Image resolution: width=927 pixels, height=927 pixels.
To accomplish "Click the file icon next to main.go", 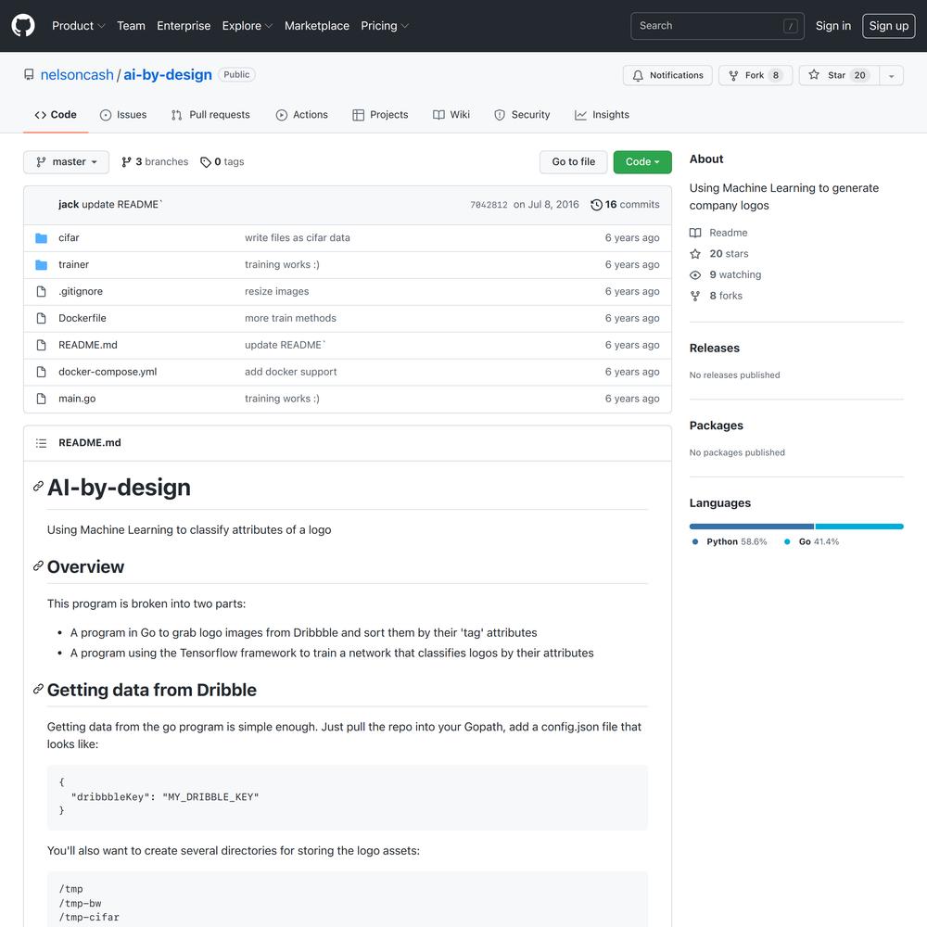I will (41, 399).
